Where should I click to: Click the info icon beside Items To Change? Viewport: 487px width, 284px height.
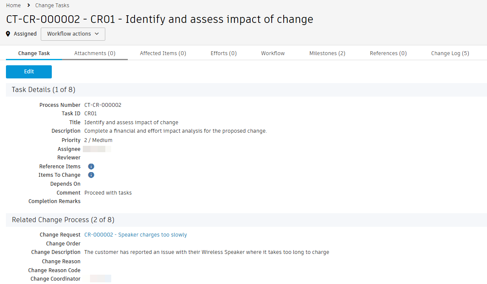(91, 175)
